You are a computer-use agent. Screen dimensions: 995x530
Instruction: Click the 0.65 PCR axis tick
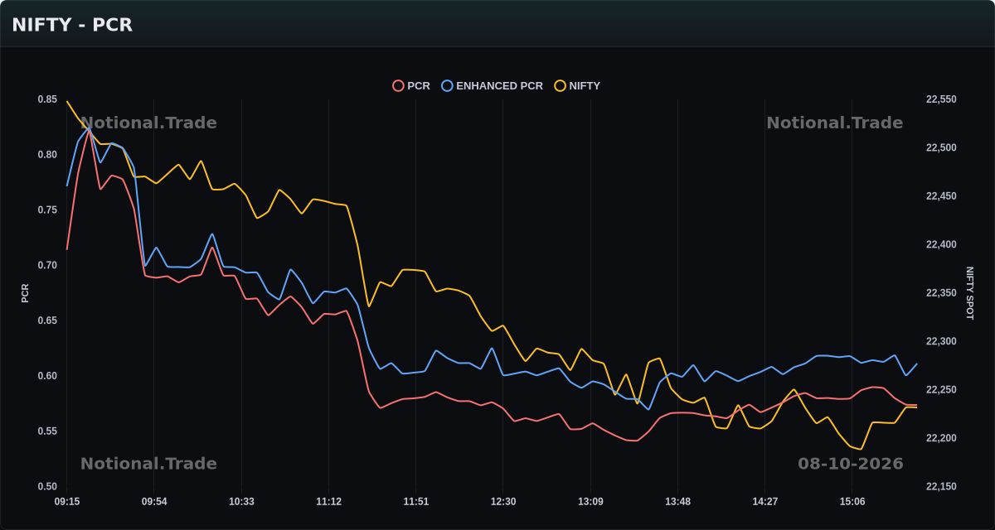point(47,320)
